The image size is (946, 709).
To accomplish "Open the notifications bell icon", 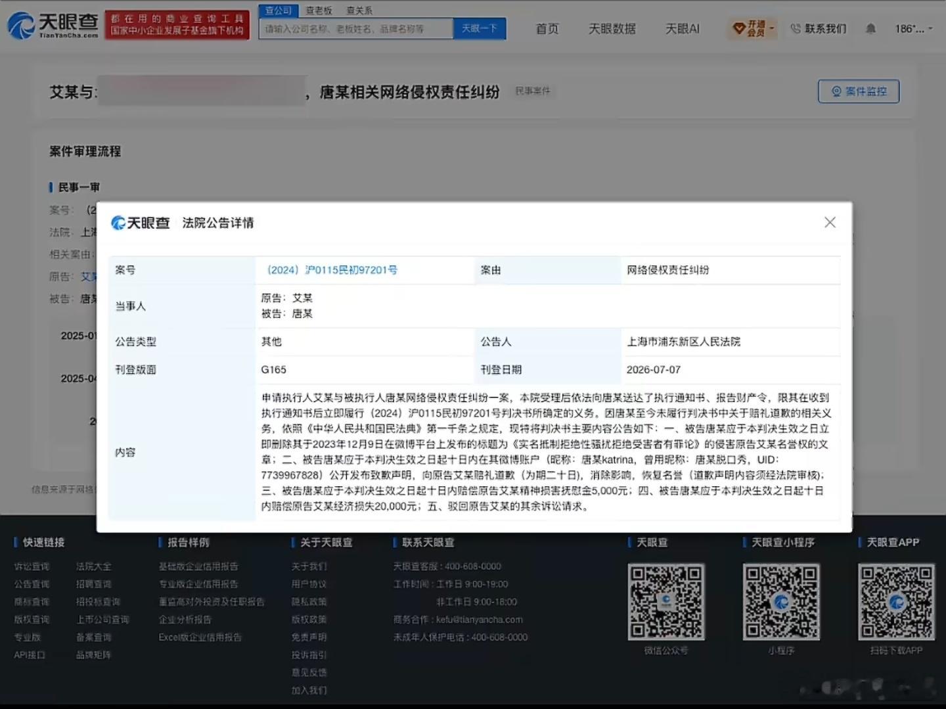I will 870,29.
